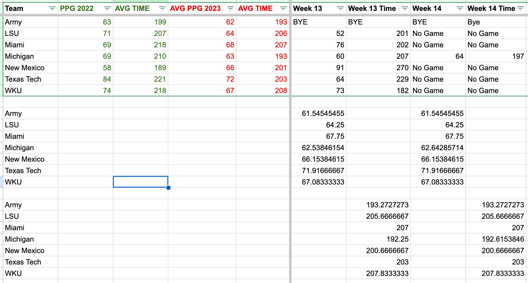
Task: Select Texas Tech's Week 14 average 71.91666667
Action: point(438,171)
